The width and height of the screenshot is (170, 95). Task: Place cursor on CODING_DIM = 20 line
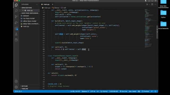tap(54, 84)
